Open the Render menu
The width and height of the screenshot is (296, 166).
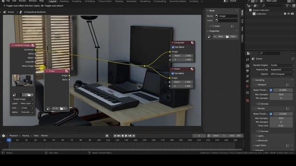point(23,1)
